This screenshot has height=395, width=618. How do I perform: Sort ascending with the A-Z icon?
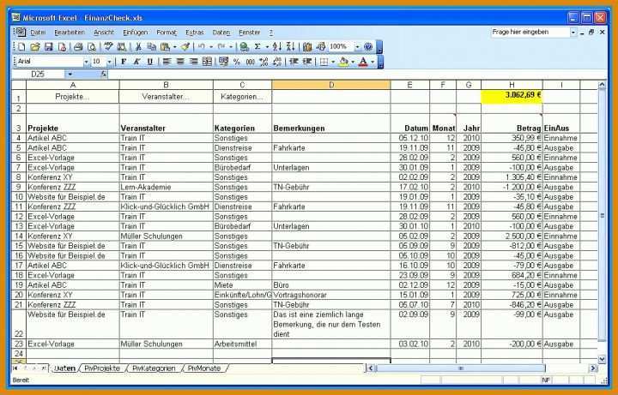point(276,47)
